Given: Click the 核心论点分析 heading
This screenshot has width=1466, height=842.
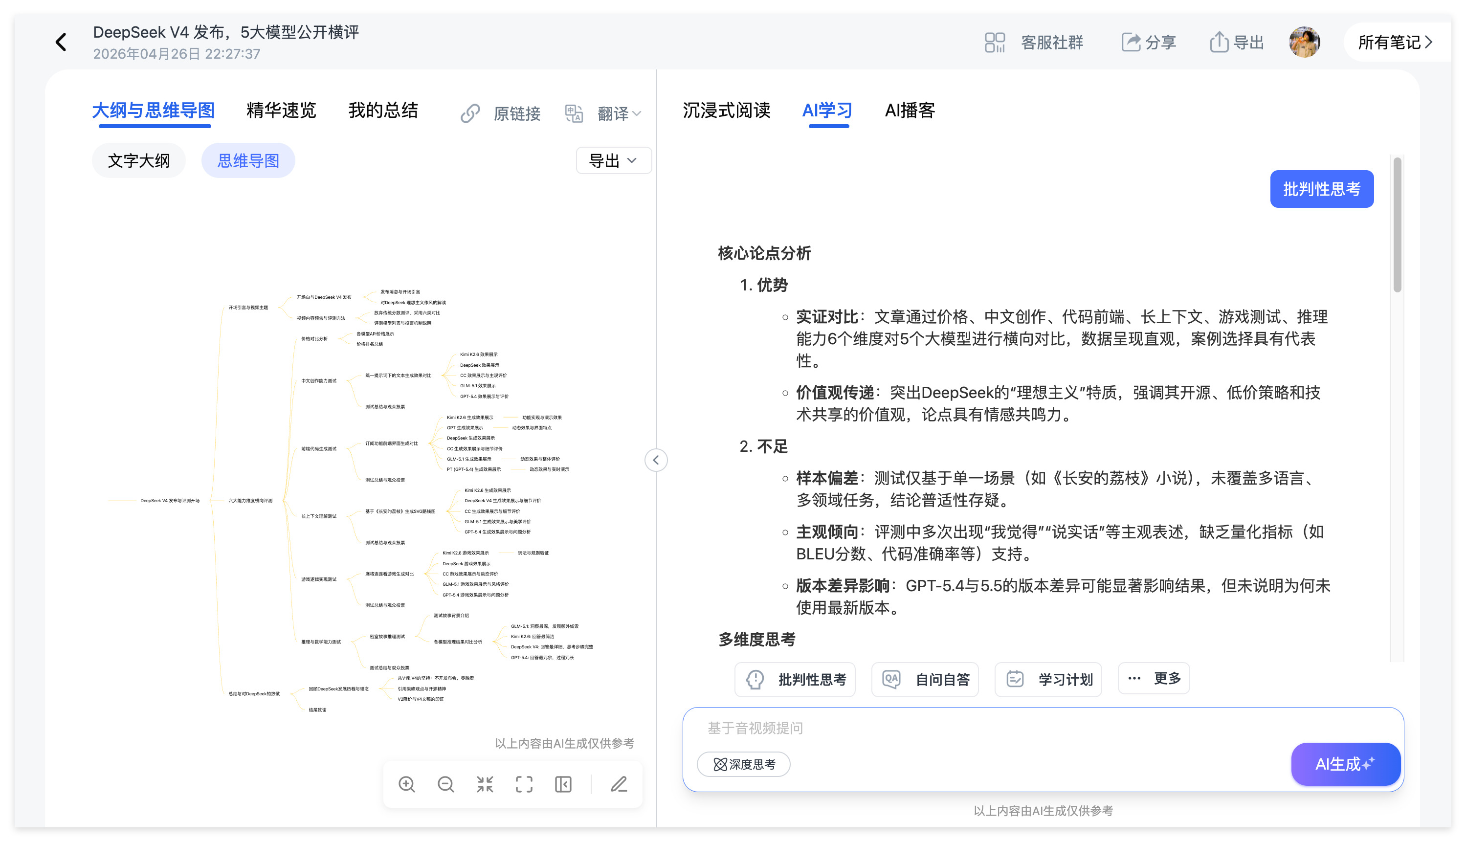Looking at the screenshot, I should coord(764,253).
